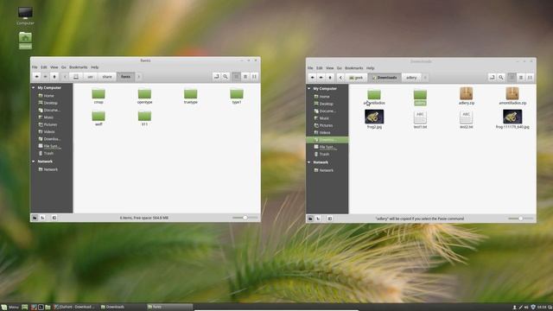Select the adlery.zip archive
Viewport: 553px width, 311px height.
tap(467, 96)
